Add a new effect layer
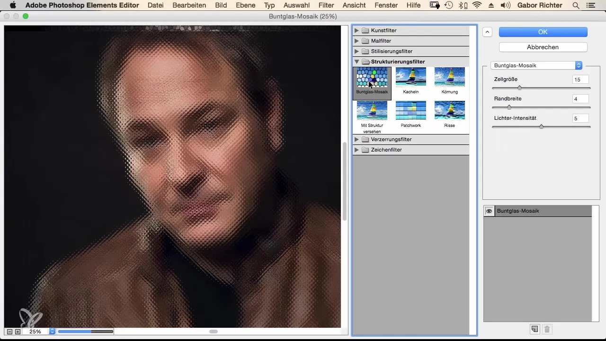The image size is (606, 341). (535, 329)
